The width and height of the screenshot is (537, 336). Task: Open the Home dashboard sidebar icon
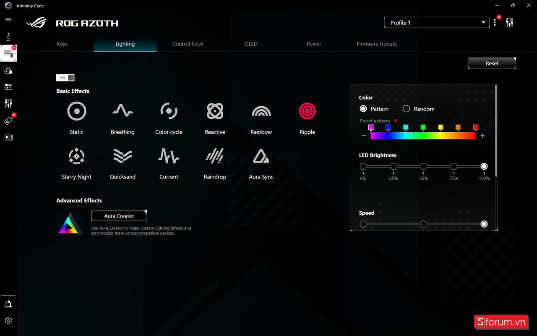point(8,37)
